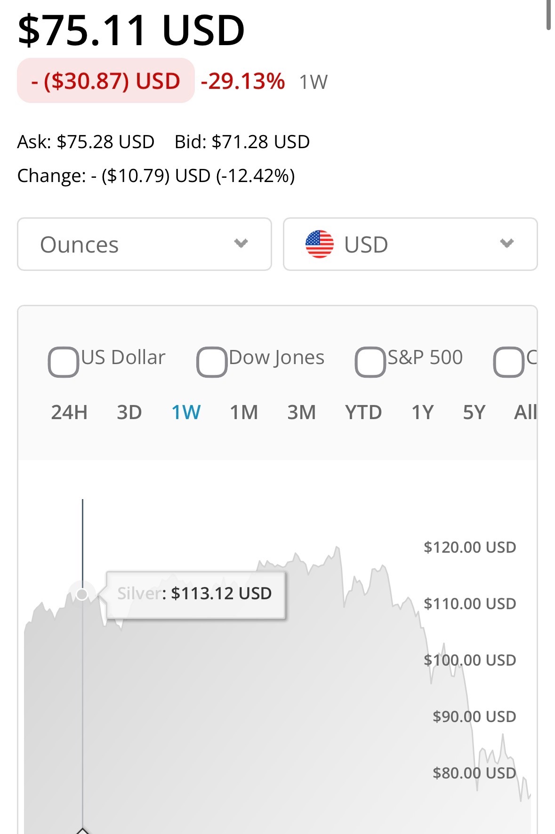Click the chart crosshair data point marker
This screenshot has height=834, width=555.
[82, 595]
